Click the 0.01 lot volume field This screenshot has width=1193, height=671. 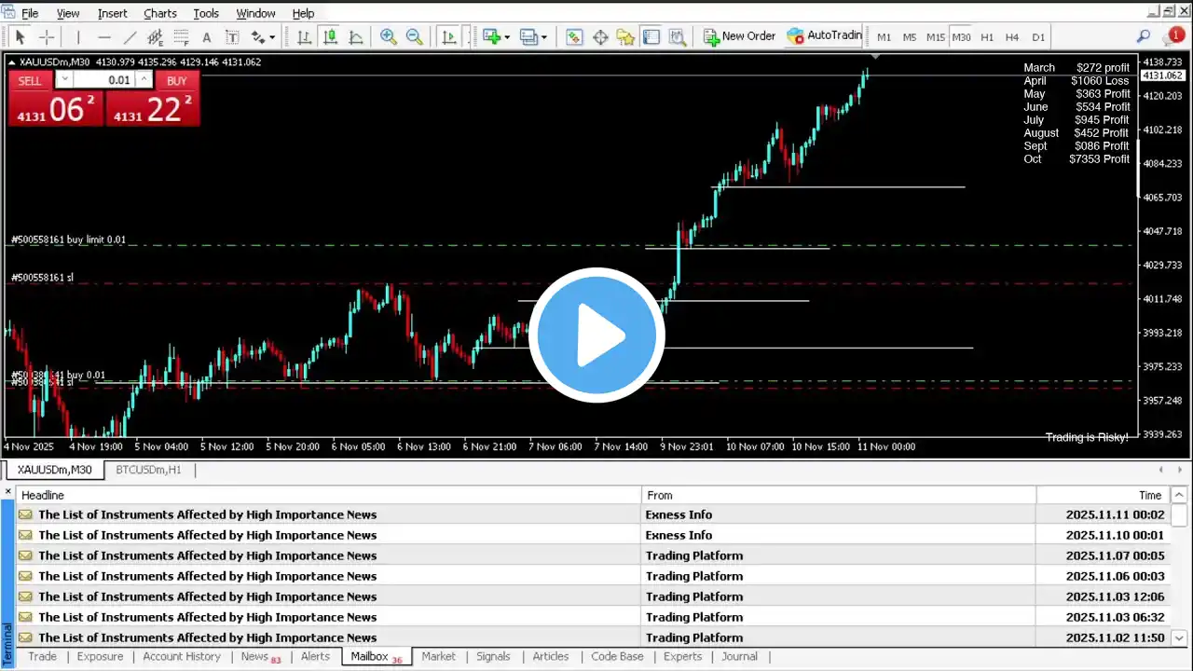click(104, 80)
